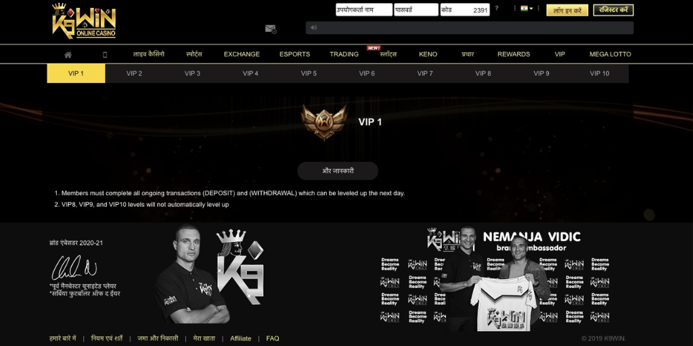Click the register button in header
Screen dimensions: 693x346
point(613,9)
